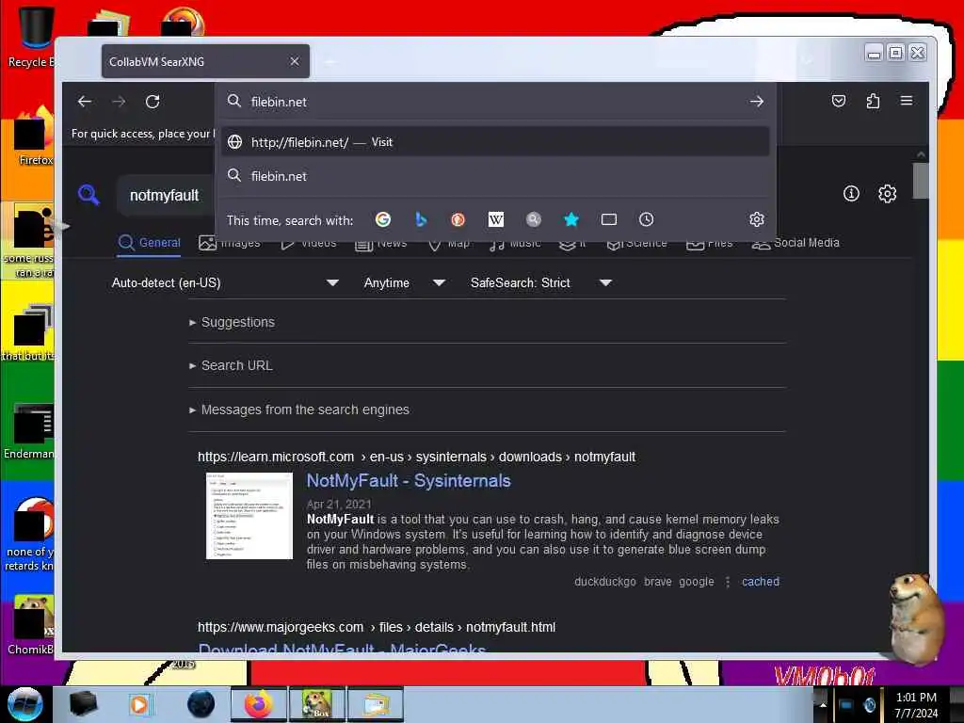
Task: Close the CollabVM SearXNG tab
Action: pos(295,61)
